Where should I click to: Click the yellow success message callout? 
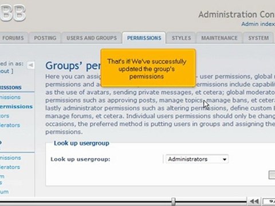coord(148,68)
